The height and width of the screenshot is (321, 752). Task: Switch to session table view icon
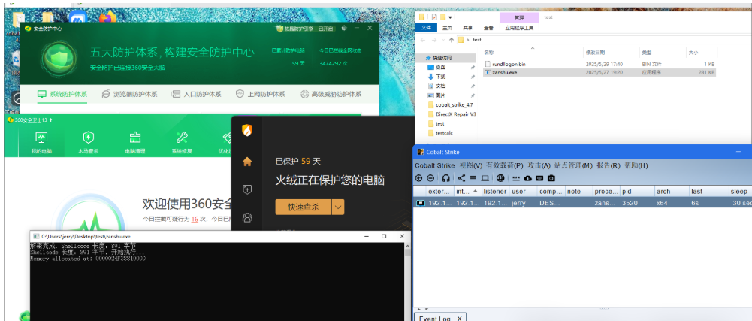(473, 178)
